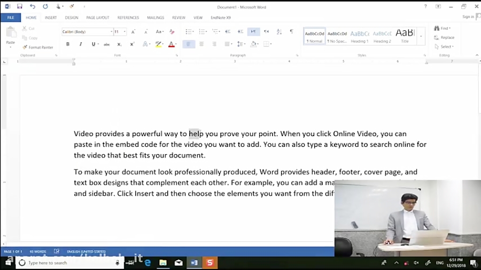Click the Sign in link
481x270 pixels.
(x=468, y=17)
